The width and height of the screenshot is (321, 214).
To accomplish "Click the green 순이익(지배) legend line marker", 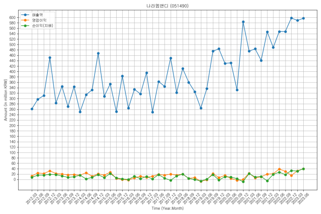I will coord(25,26).
